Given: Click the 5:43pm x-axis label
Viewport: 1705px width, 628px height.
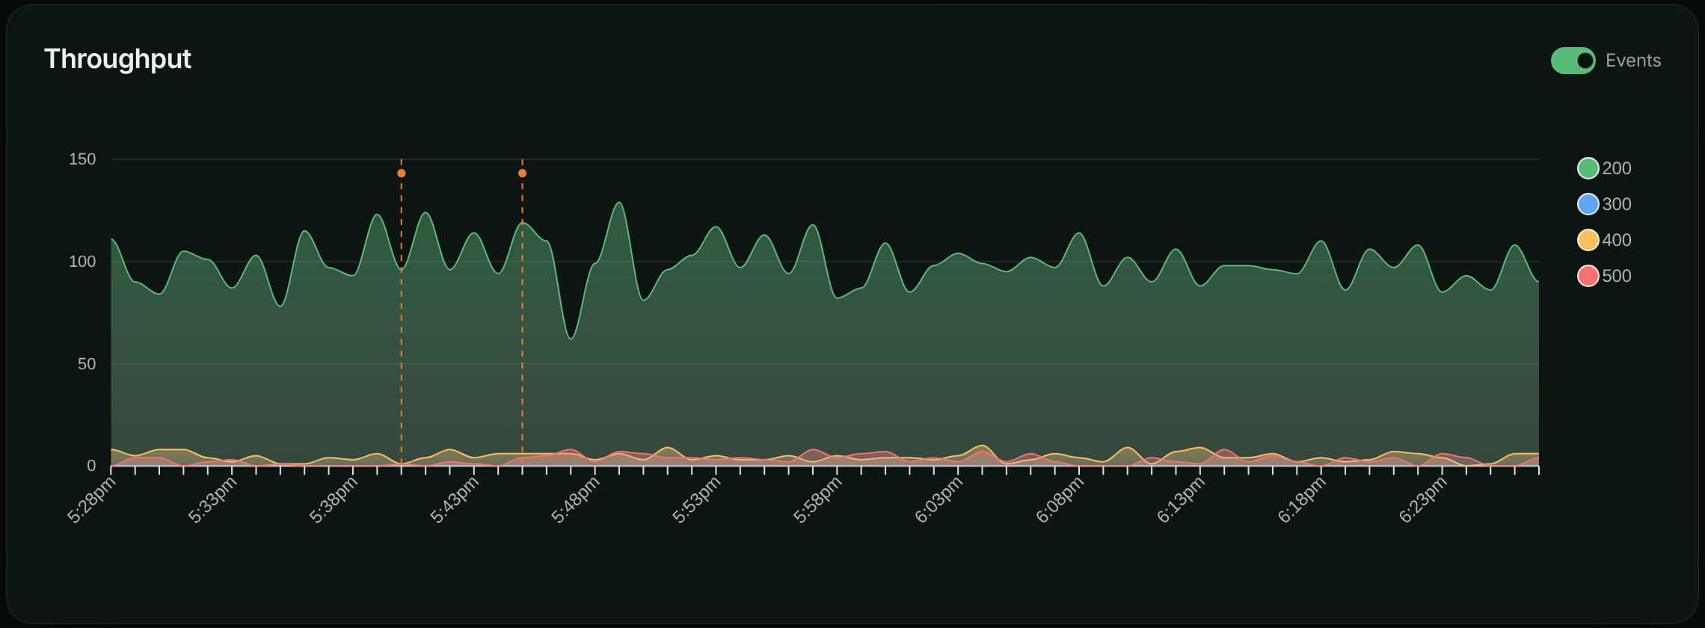Looking at the screenshot, I should 455,499.
